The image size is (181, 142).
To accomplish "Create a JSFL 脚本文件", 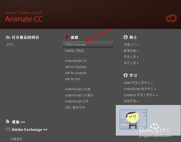I will [75, 107].
